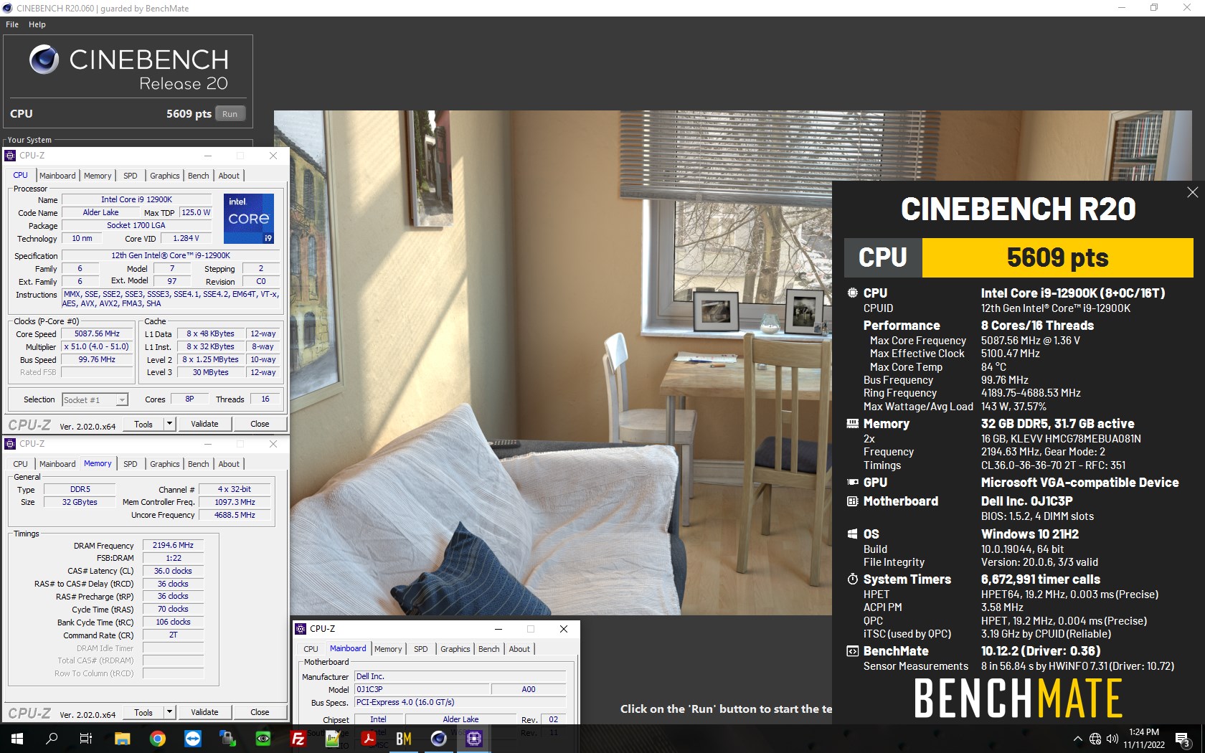Switch to Memory tab in top CPU-Z window
1205x753 pixels.
tap(98, 176)
